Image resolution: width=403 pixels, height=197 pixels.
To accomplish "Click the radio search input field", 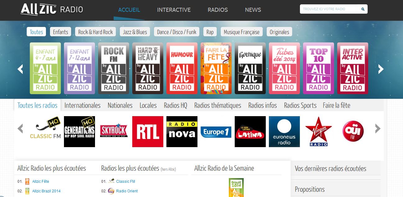I will coord(329,9).
